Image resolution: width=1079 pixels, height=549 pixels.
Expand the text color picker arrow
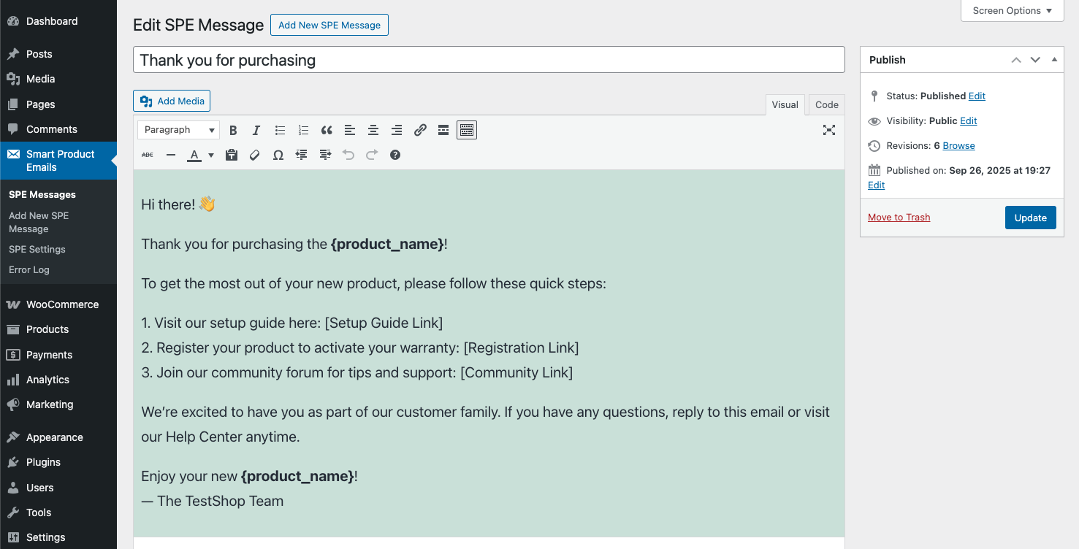click(x=211, y=155)
